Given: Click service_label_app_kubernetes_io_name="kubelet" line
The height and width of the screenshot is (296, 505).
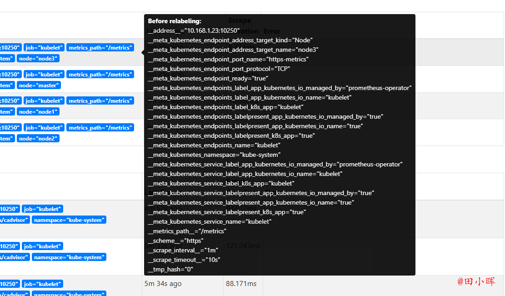Looking at the screenshot, I should click(245, 174).
